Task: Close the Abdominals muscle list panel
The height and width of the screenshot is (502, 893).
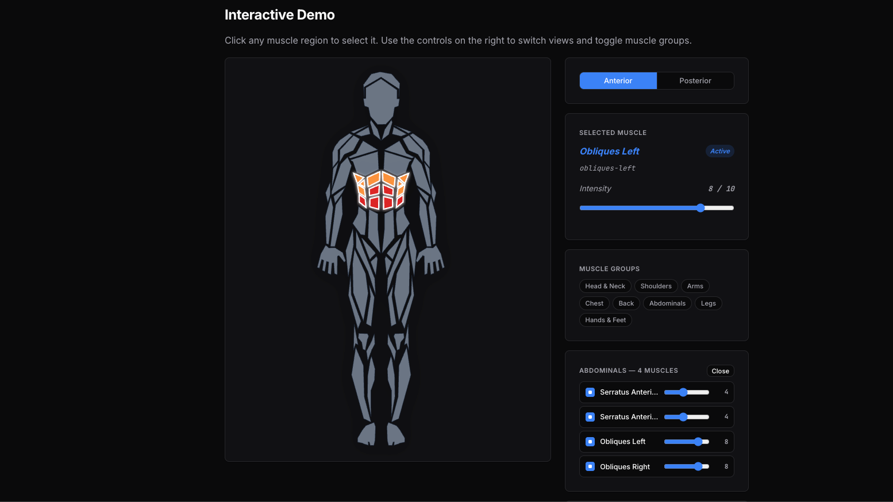Action: (720, 370)
